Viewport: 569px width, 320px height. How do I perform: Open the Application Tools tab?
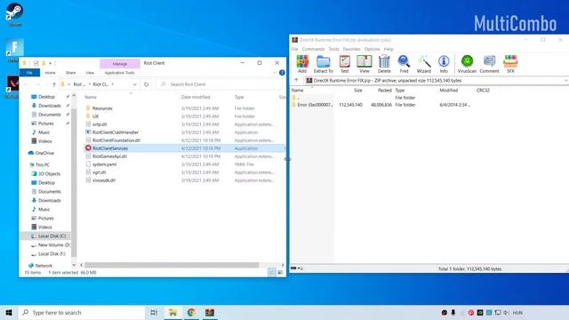119,73
